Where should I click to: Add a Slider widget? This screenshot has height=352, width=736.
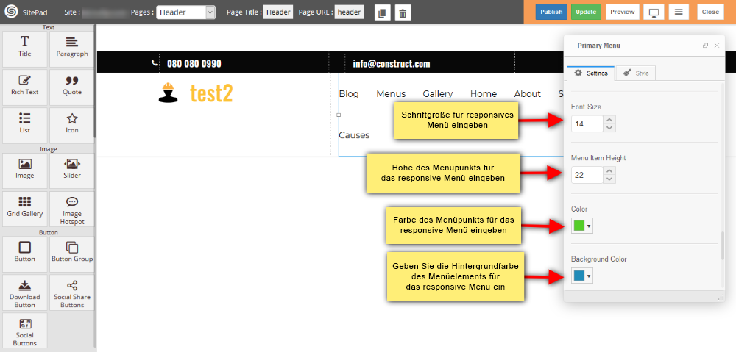coord(72,171)
